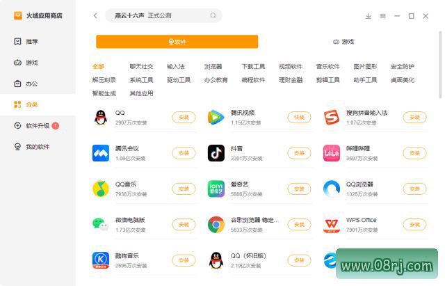Open the hamburger menu icon

[382, 16]
